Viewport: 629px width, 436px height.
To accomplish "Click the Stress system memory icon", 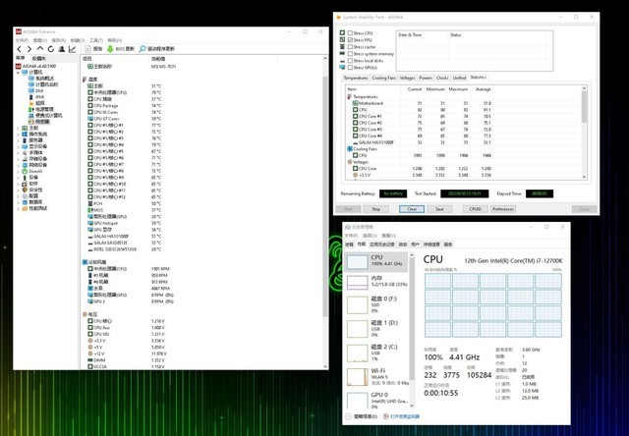I will (x=342, y=53).
